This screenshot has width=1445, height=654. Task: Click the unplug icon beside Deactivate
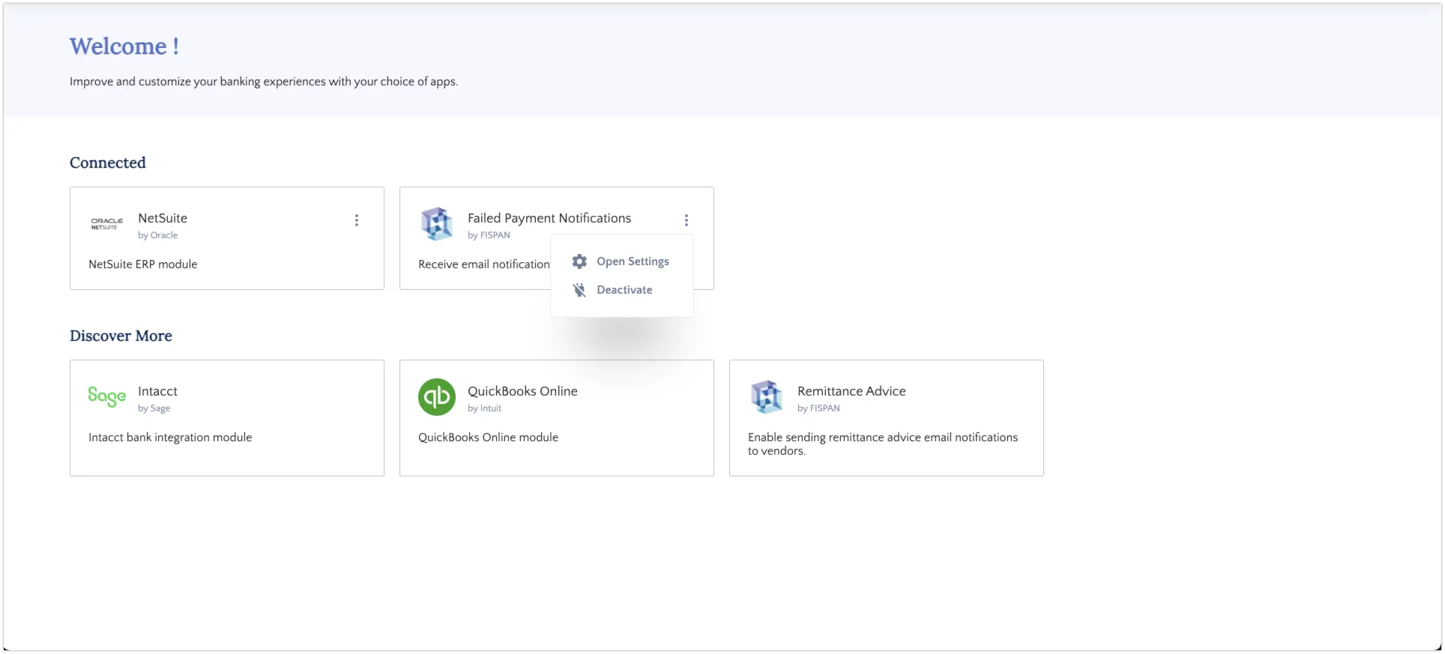click(579, 290)
